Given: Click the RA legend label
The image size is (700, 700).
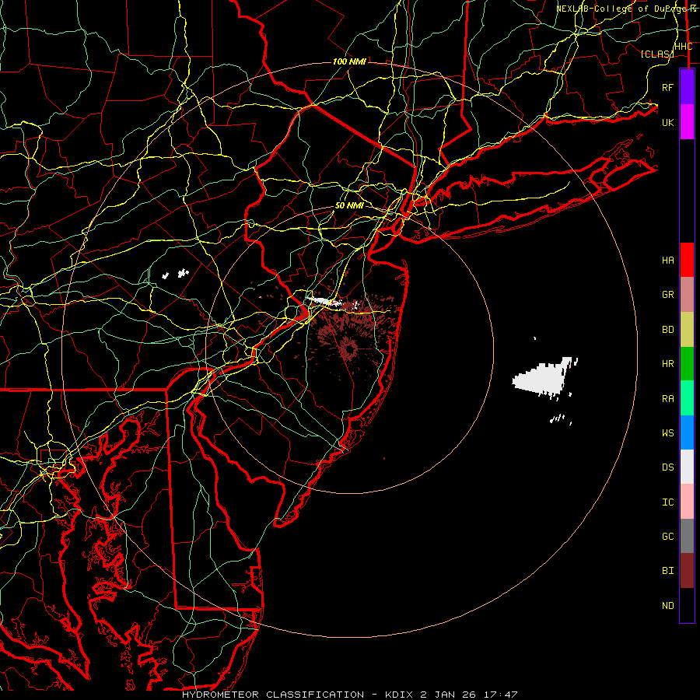Looking at the screenshot, I should pos(667,399).
